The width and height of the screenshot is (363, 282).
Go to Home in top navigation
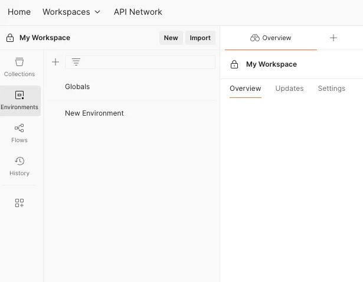(19, 12)
